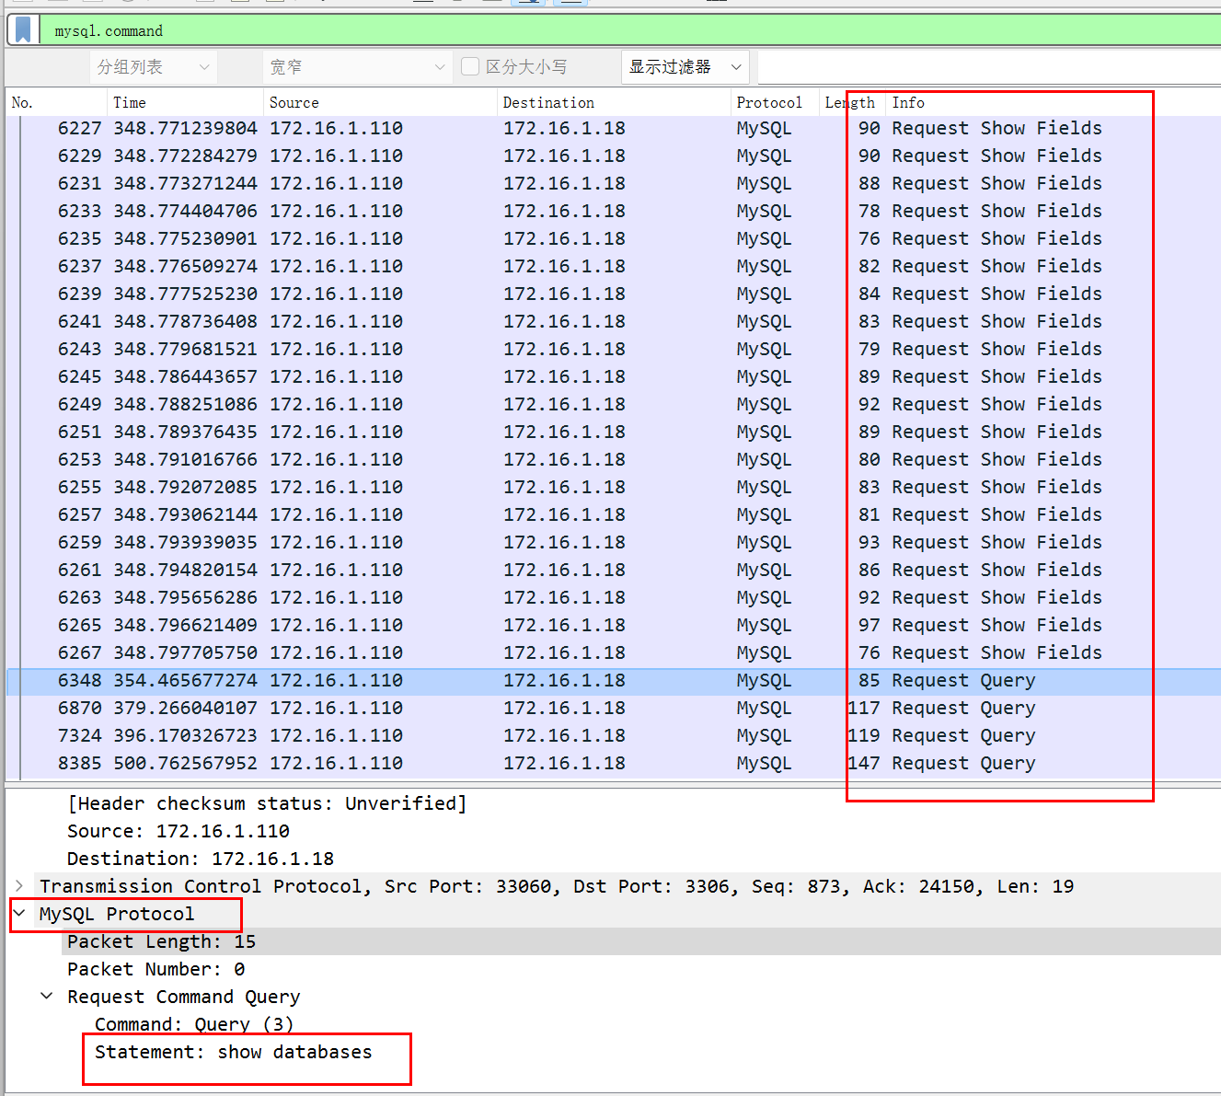
Task: Sort packets by the Source column header
Action: point(380,103)
